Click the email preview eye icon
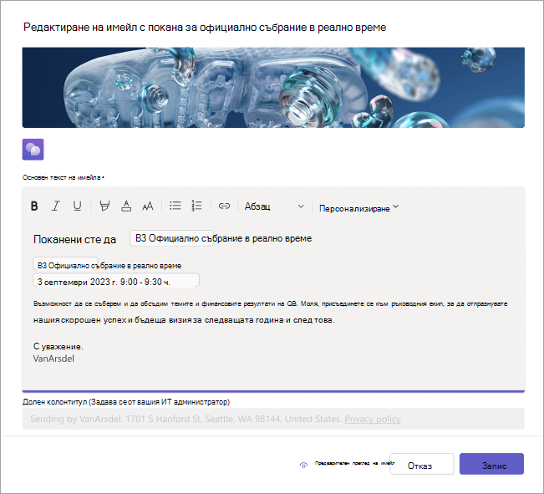Viewport: 544px width, 494px height. click(x=303, y=465)
